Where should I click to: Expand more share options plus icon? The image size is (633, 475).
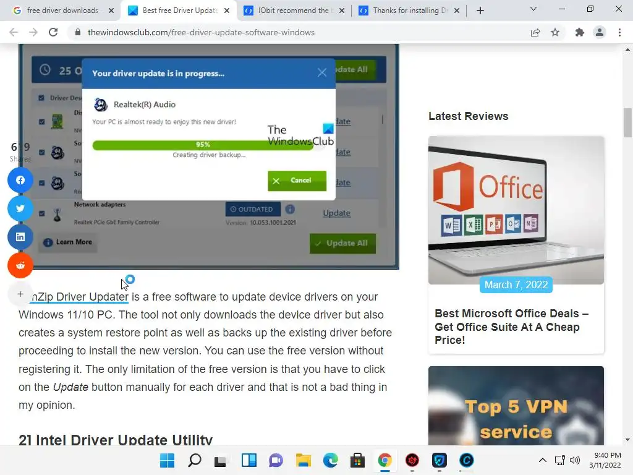(20, 294)
